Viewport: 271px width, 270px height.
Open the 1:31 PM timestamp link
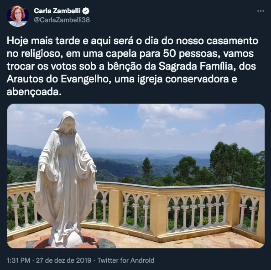click(19, 260)
